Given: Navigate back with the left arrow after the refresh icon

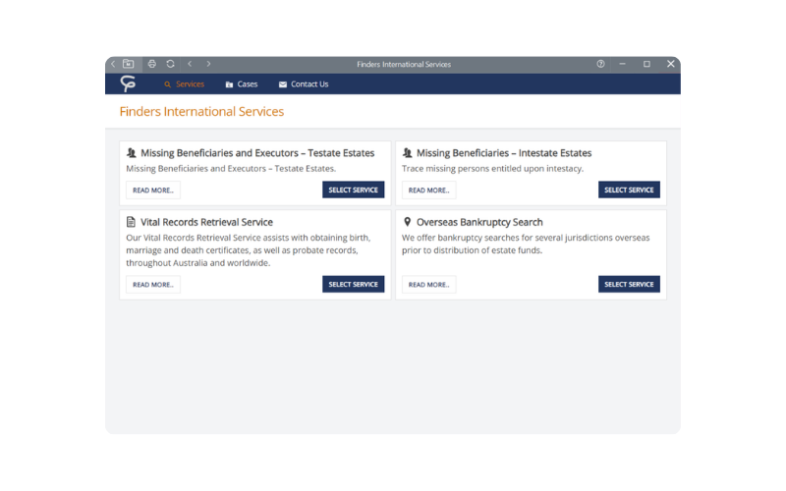Looking at the screenshot, I should tap(190, 64).
